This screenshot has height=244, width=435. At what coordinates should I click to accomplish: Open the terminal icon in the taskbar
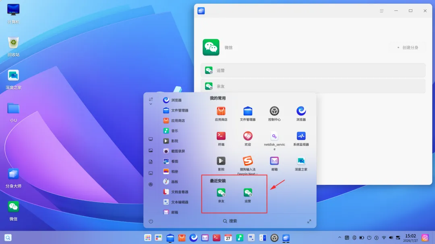[x=216, y=238]
